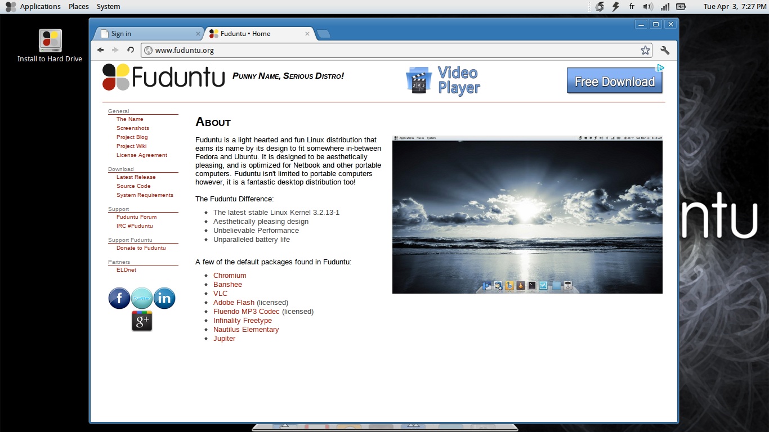Select the Fuduntu • Home tab
Image resolution: width=769 pixels, height=432 pixels.
(x=259, y=34)
